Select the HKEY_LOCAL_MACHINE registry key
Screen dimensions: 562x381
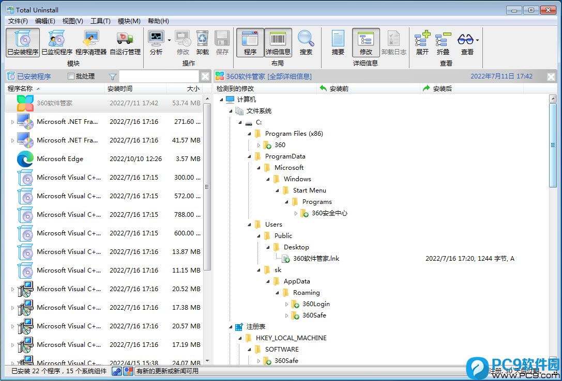tap(291, 338)
